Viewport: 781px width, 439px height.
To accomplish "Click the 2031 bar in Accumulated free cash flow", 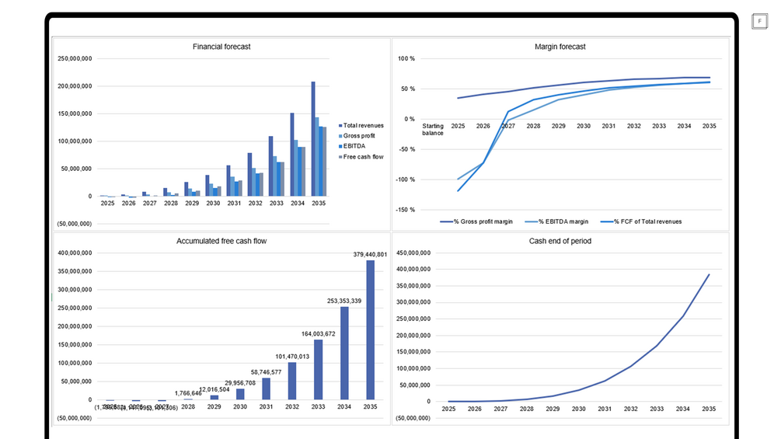I will (x=266, y=388).
